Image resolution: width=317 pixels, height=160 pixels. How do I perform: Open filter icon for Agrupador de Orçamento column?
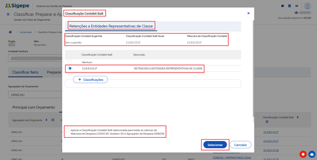coord(53,120)
